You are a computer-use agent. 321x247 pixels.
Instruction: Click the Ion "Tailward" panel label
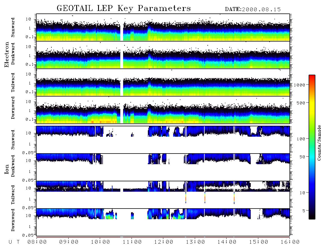pos(13,195)
